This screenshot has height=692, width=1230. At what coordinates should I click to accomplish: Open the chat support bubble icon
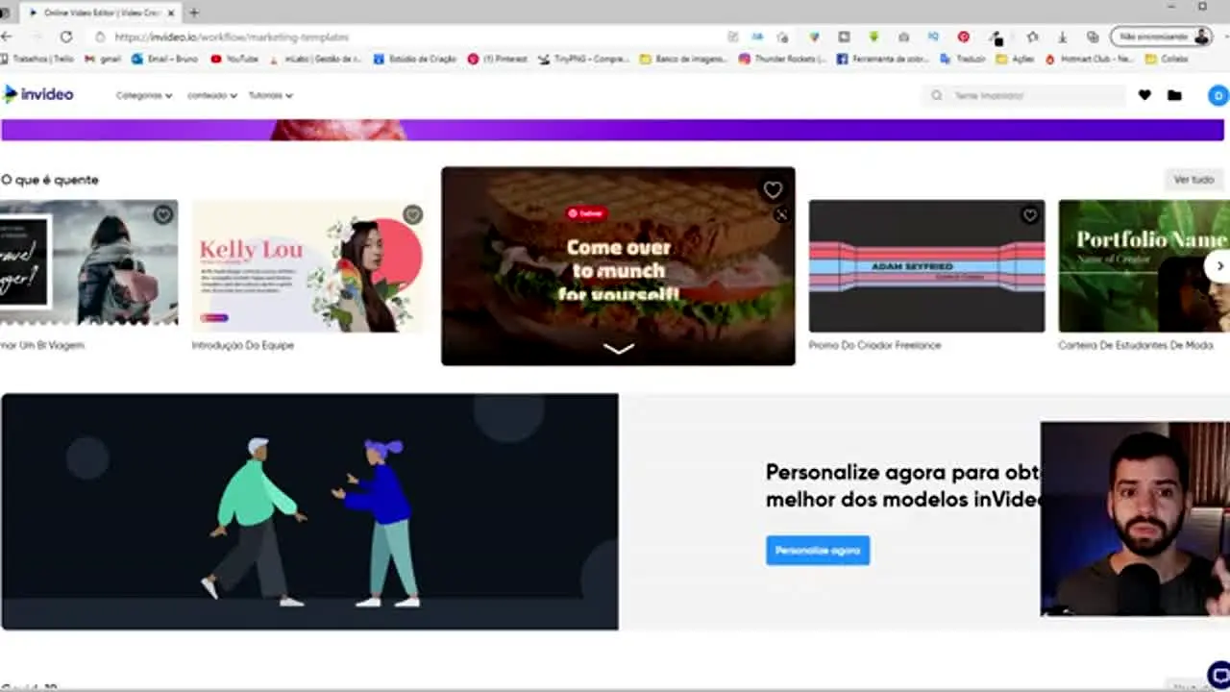pyautogui.click(x=1218, y=674)
